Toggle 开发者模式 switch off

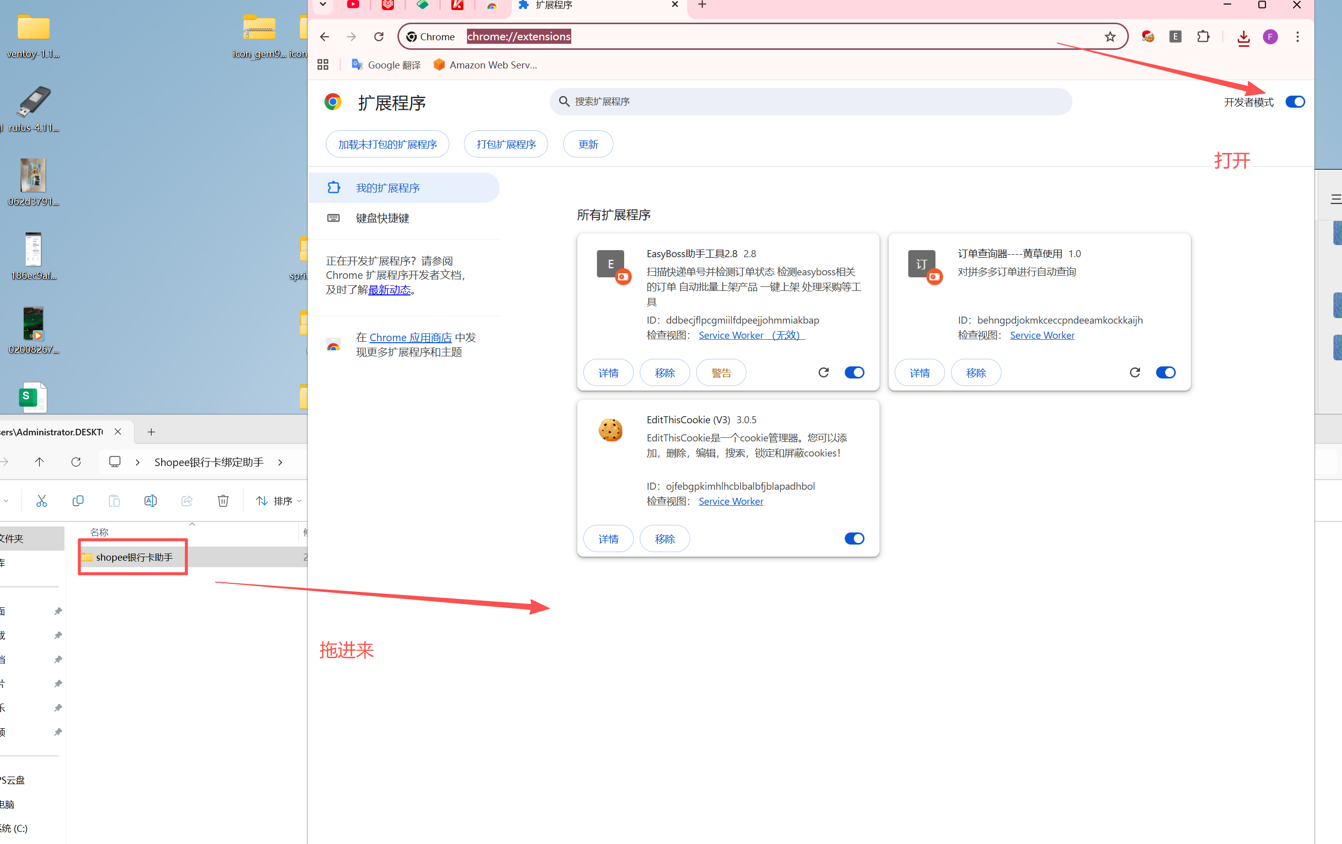pyautogui.click(x=1294, y=102)
